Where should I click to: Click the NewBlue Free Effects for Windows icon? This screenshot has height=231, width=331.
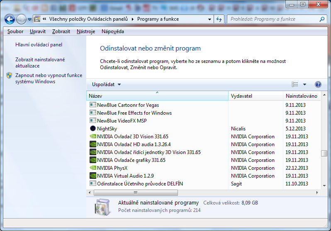point(93,113)
